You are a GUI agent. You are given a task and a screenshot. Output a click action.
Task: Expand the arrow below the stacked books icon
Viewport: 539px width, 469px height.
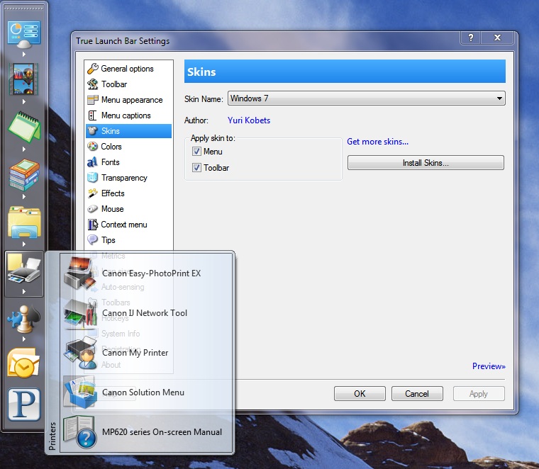click(x=23, y=196)
